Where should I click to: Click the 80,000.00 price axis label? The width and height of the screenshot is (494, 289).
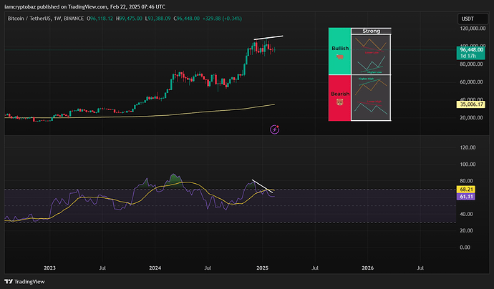coord(471,64)
